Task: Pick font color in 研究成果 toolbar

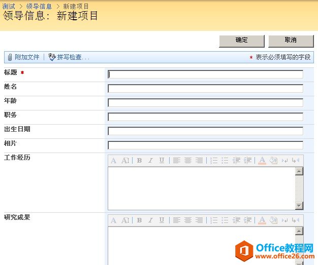Action: pyautogui.click(x=262, y=220)
